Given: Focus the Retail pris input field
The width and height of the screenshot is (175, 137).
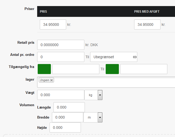Looking at the screenshot, I should 61,45.
